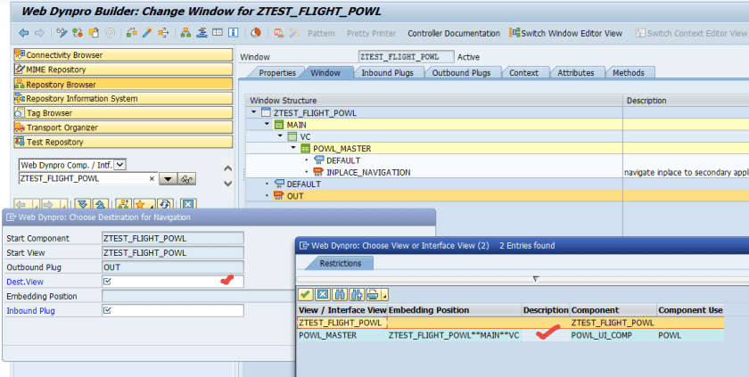Select the ZTEST_FLIGHT_POWL row in popup
The height and width of the screenshot is (377, 749).
pos(510,323)
